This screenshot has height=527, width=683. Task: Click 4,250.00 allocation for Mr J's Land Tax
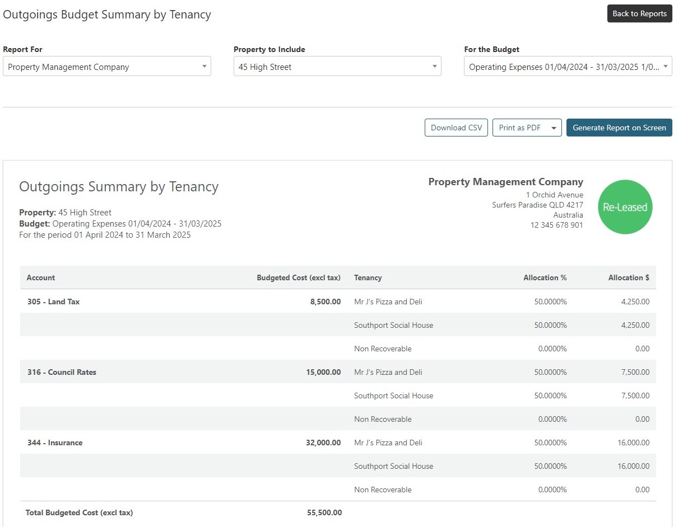click(x=635, y=302)
